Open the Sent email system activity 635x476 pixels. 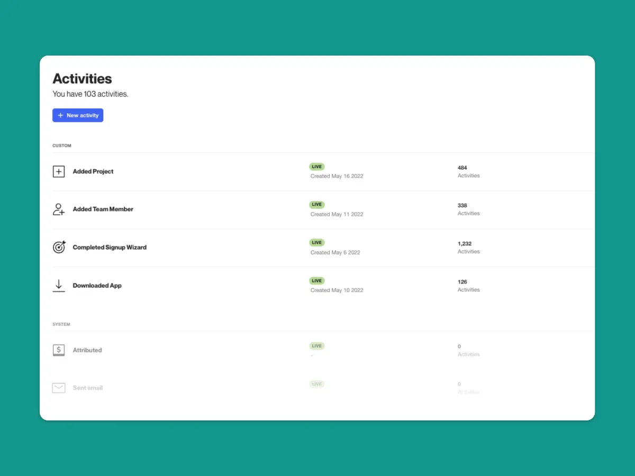[88, 388]
